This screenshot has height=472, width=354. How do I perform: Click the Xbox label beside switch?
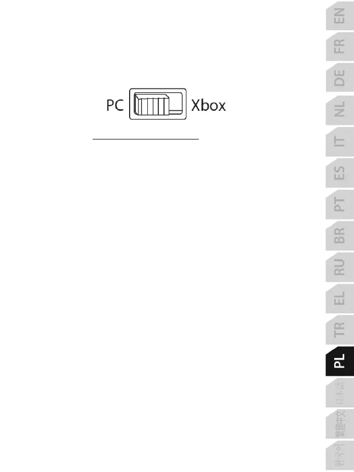coord(208,105)
